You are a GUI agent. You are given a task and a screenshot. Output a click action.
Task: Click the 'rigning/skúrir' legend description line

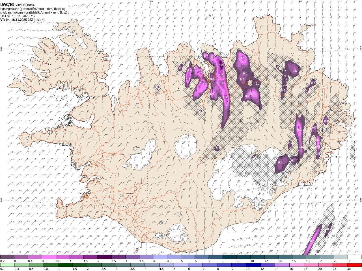[x=33, y=9]
